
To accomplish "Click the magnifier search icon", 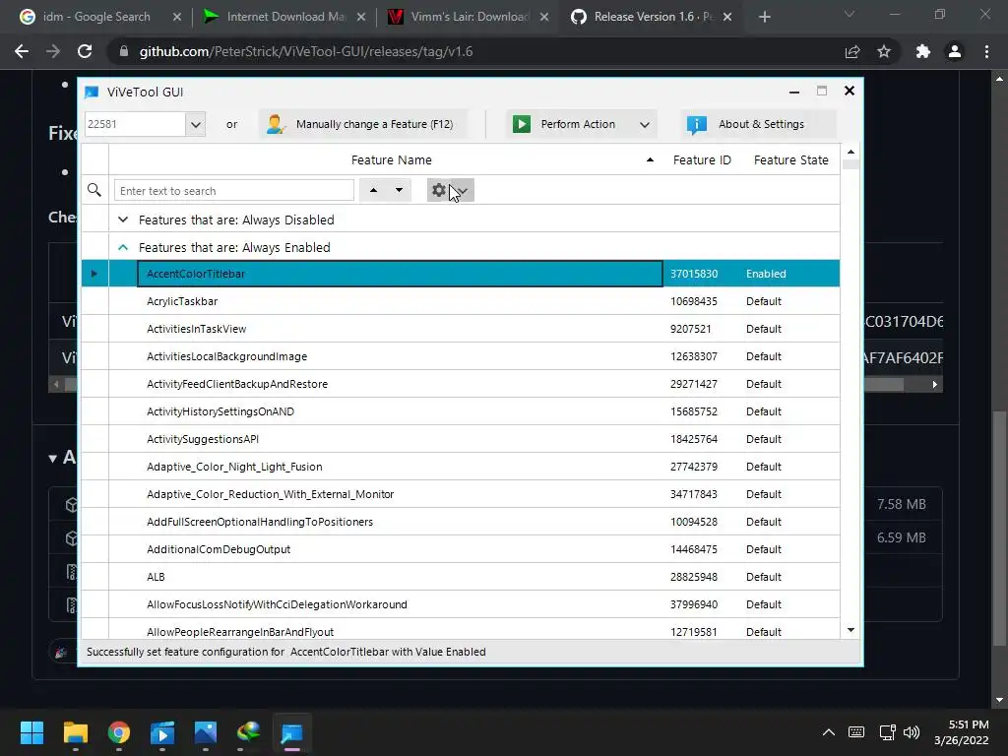I will click(x=94, y=190).
